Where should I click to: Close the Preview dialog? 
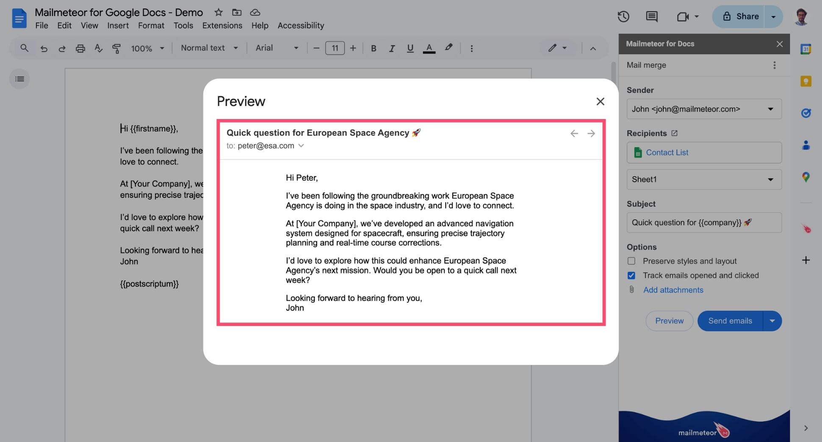click(x=600, y=101)
